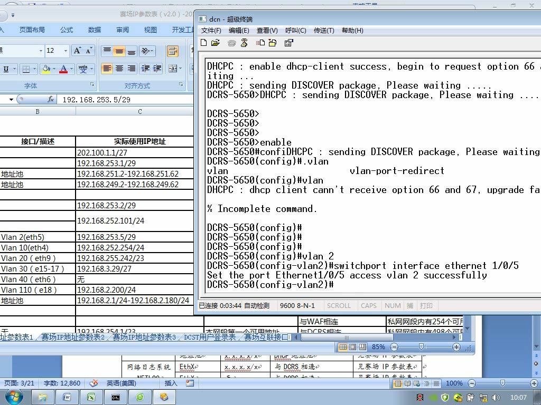This screenshot has height=405, width=541.
Task: Click Excel zoom in plus button
Action: (x=456, y=347)
